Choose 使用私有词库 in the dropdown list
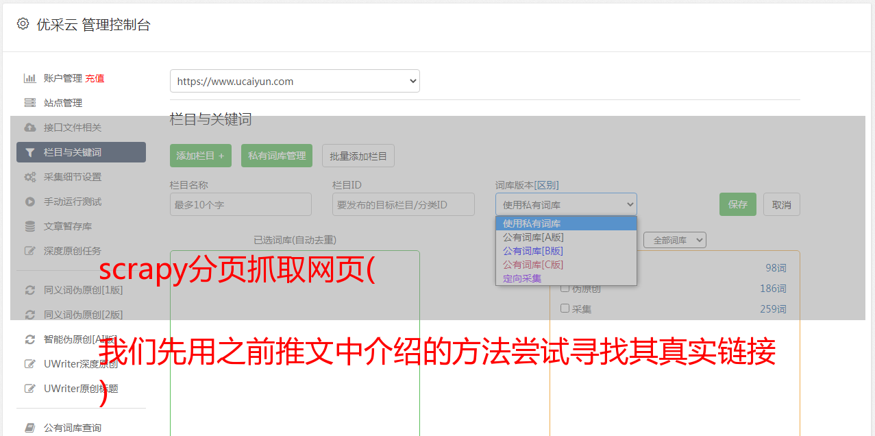875x436 pixels. pos(566,223)
